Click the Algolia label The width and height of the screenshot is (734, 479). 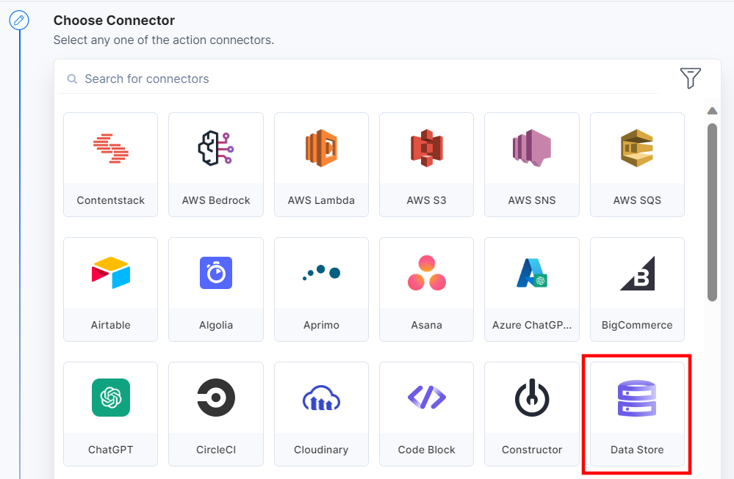click(x=216, y=325)
